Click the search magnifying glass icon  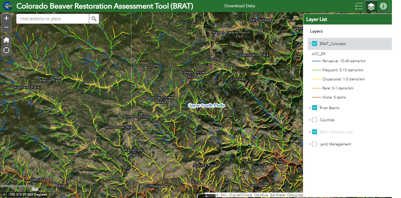click(x=94, y=19)
